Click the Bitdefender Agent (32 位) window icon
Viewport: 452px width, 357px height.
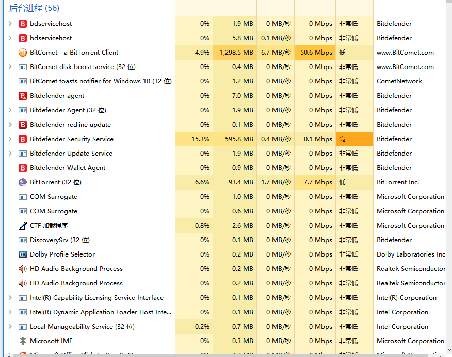[x=23, y=110]
